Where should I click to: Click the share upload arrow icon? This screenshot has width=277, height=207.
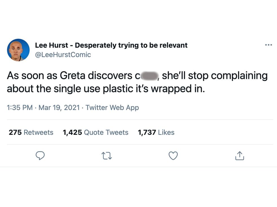click(x=239, y=155)
